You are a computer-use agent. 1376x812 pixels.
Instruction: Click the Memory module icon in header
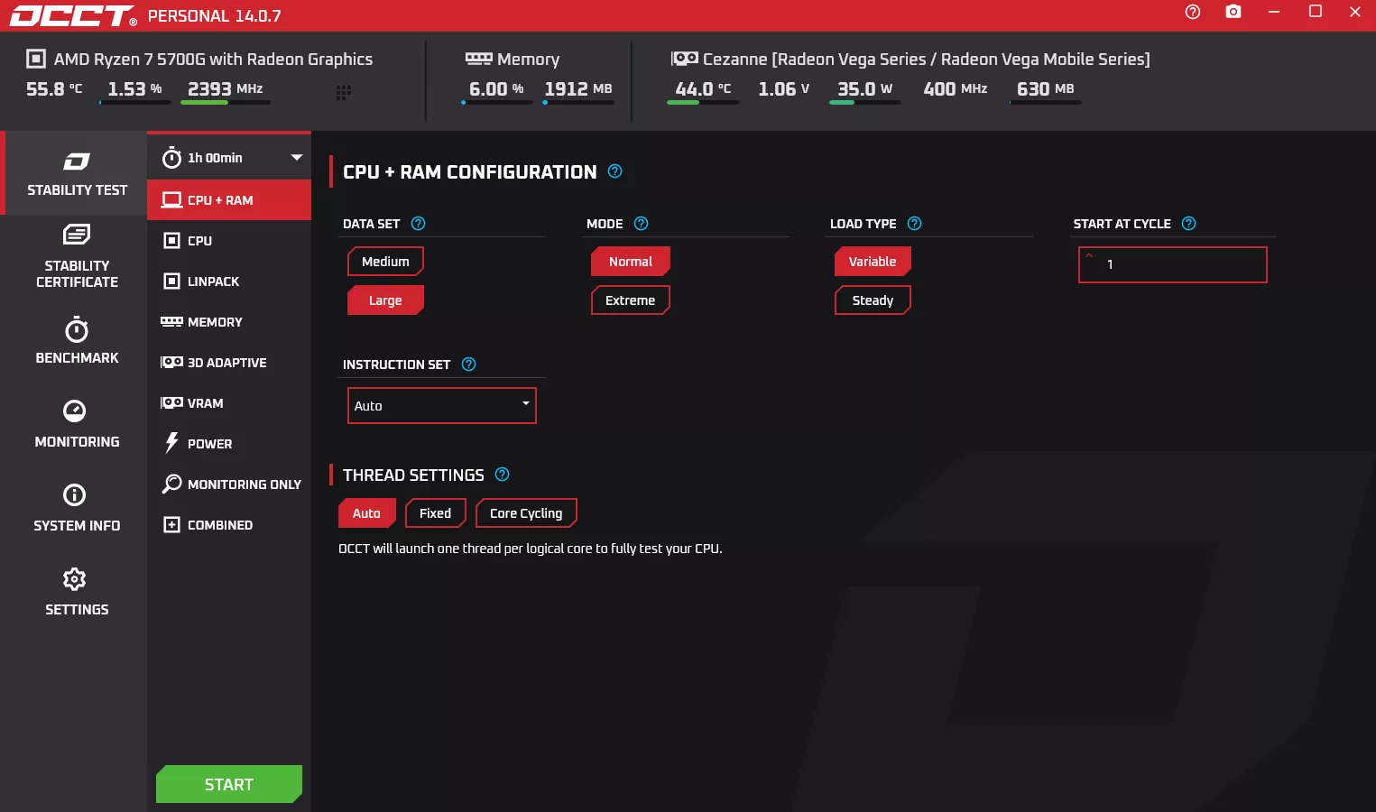pyautogui.click(x=478, y=59)
